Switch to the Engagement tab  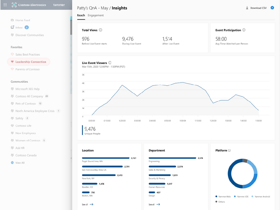(x=96, y=15)
